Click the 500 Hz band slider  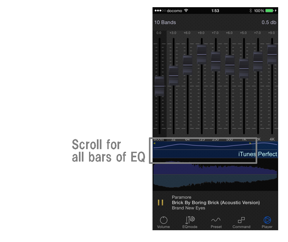click(230, 65)
